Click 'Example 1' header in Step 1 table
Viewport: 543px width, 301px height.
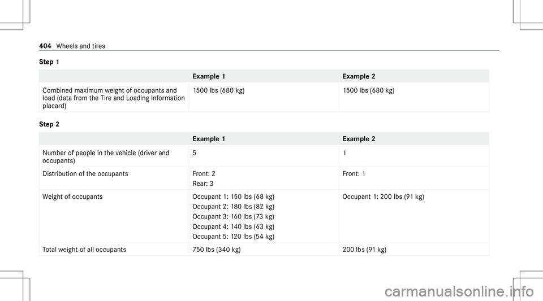[x=209, y=76]
